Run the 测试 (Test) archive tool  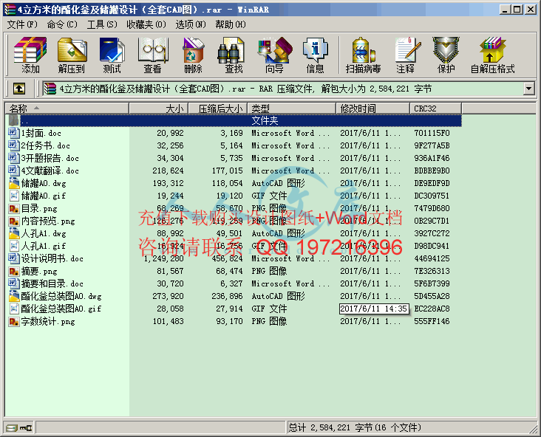click(112, 55)
